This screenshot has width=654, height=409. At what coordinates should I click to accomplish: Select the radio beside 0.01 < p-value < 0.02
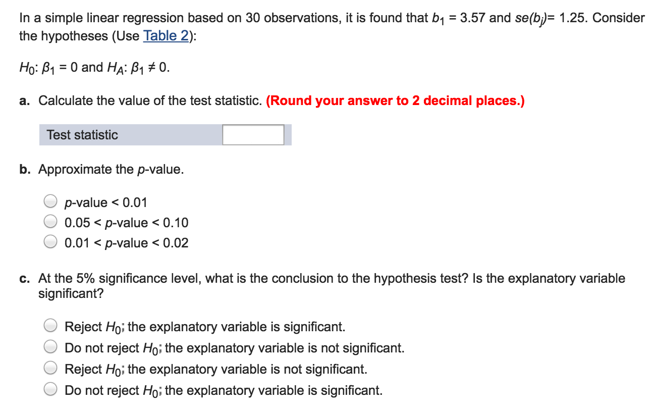pos(50,241)
